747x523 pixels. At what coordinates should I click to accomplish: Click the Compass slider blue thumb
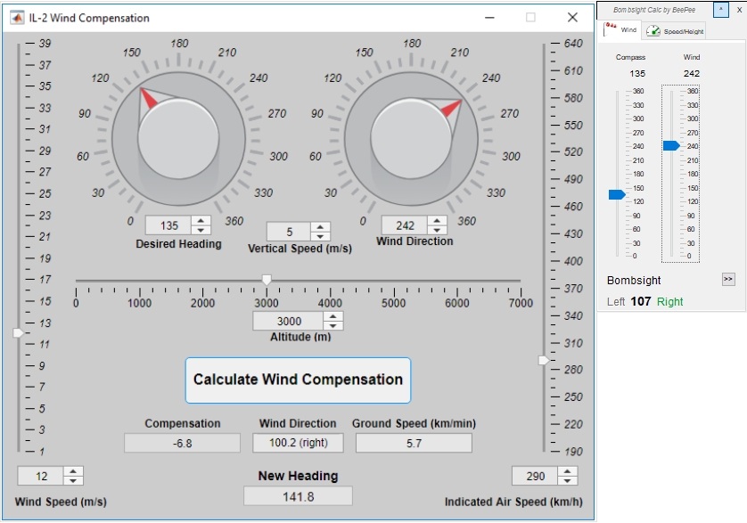coord(617,194)
